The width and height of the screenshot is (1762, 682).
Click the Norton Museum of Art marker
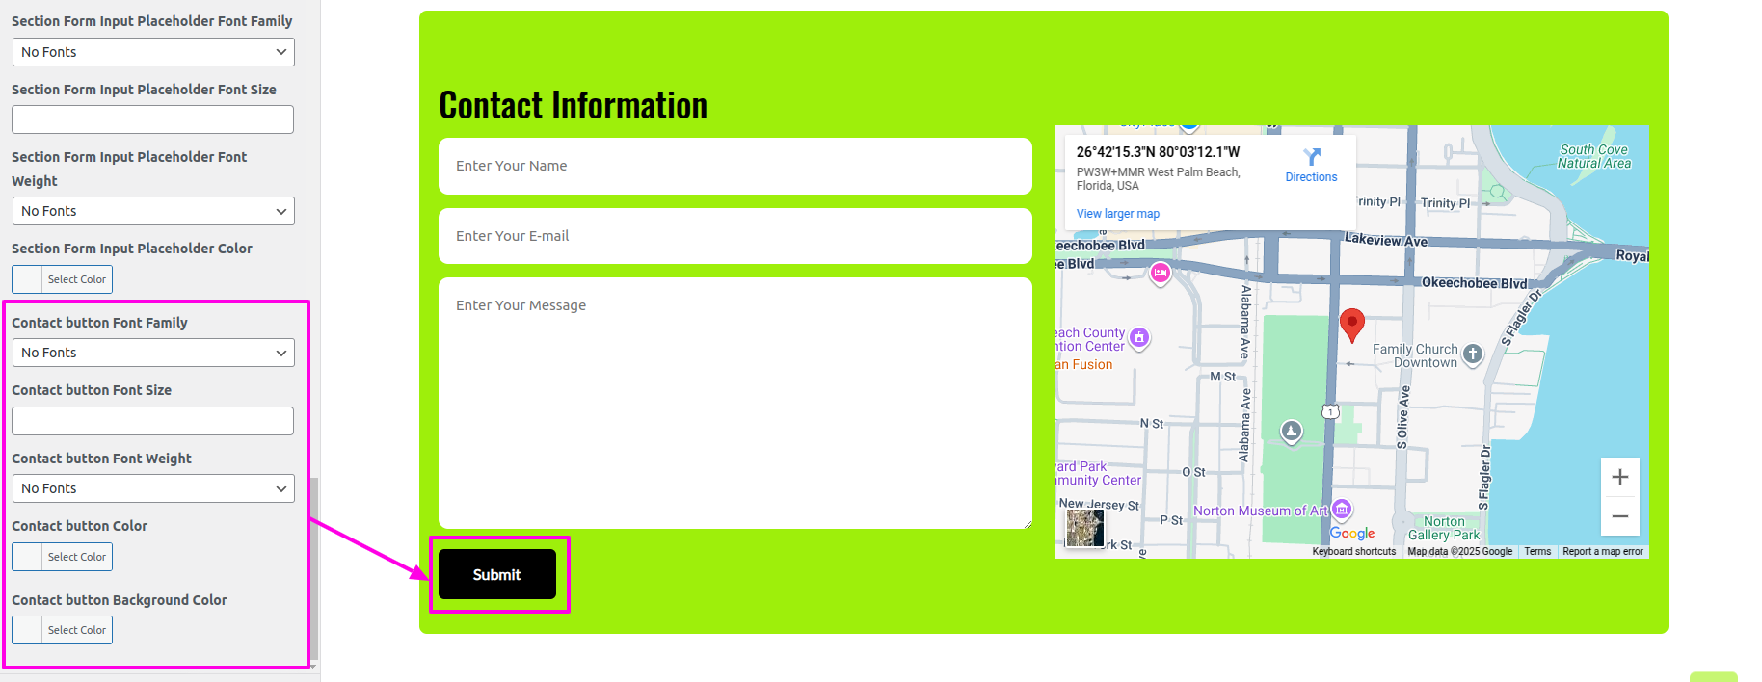tap(1342, 509)
